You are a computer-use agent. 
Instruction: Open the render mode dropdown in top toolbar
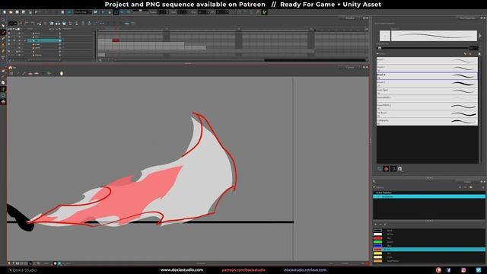[x=83, y=12]
